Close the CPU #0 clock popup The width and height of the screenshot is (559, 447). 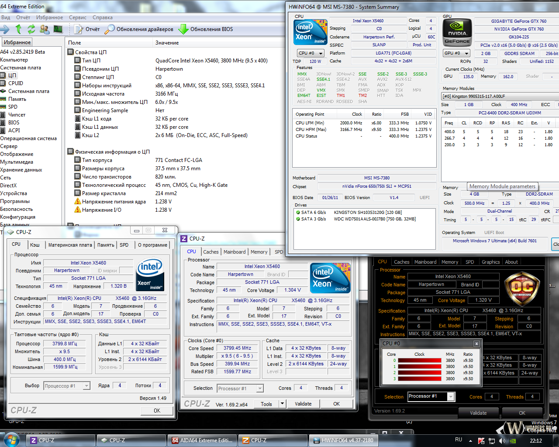476,344
